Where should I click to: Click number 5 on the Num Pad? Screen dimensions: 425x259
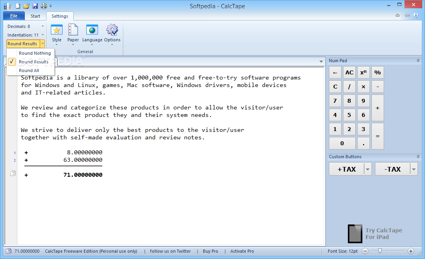(349, 115)
